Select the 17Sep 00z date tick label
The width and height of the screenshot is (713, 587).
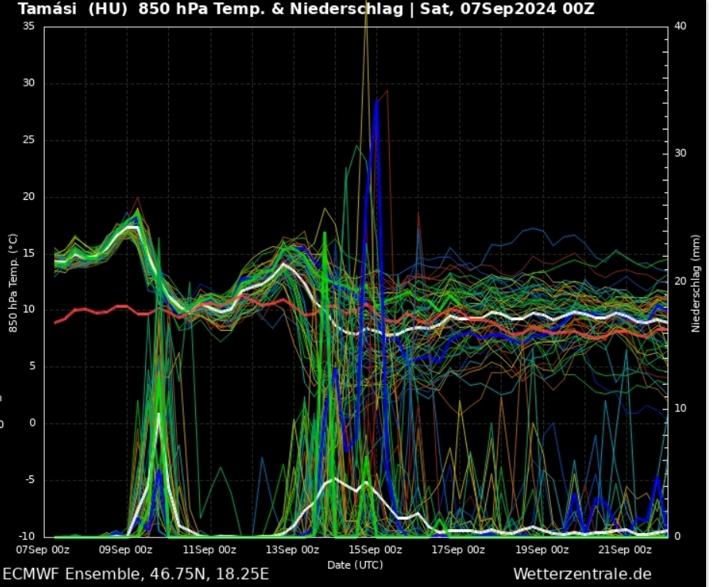(458, 550)
